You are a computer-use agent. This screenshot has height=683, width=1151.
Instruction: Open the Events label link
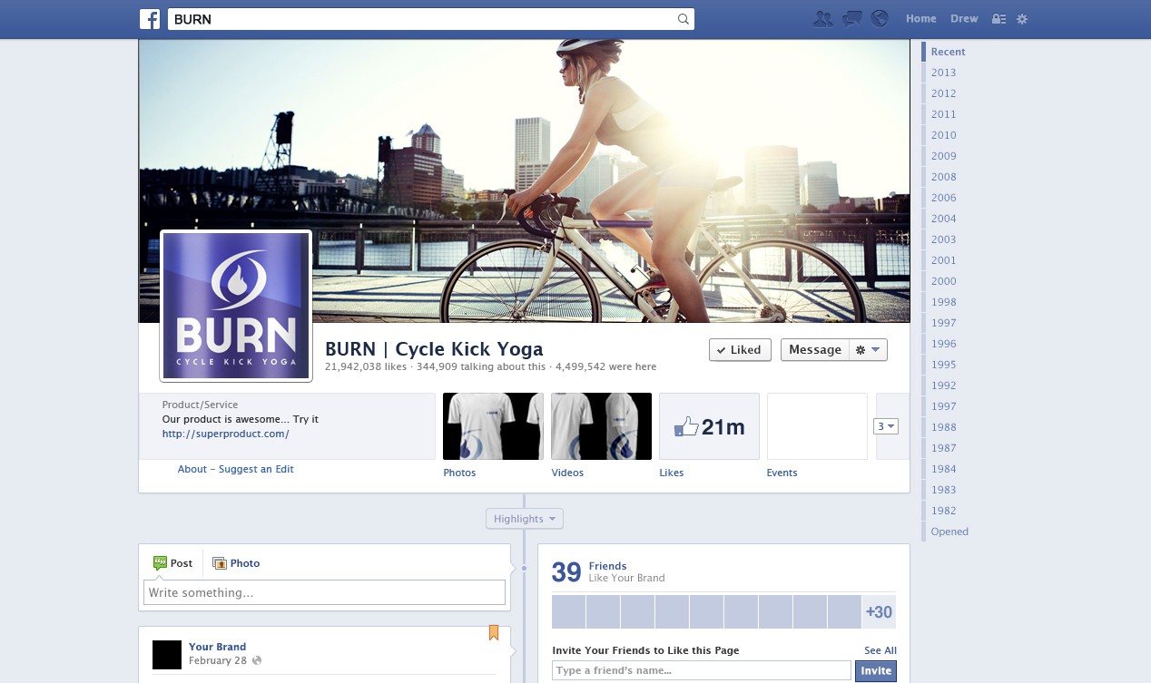point(782,473)
